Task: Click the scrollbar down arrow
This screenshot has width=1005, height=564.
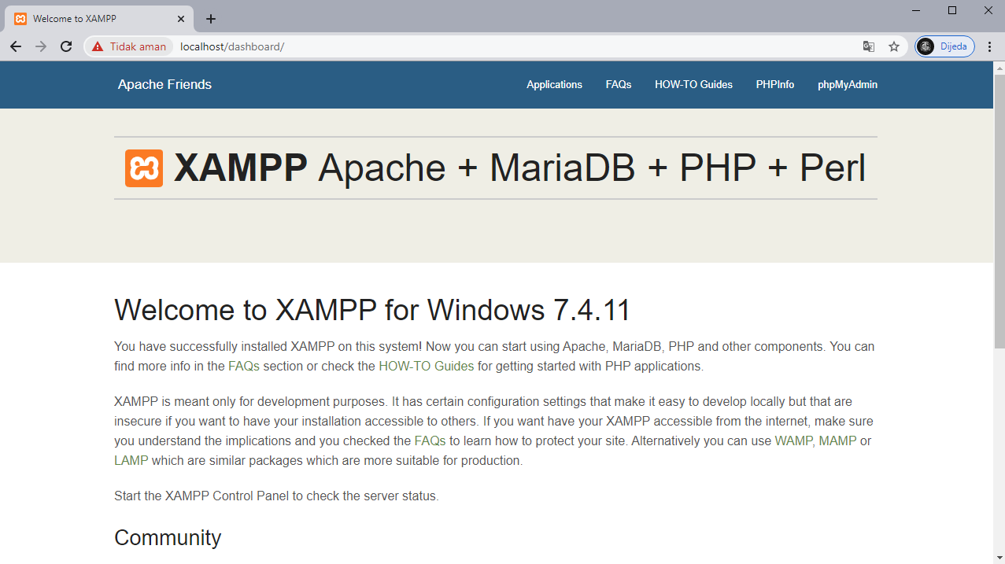Action: click(x=999, y=558)
